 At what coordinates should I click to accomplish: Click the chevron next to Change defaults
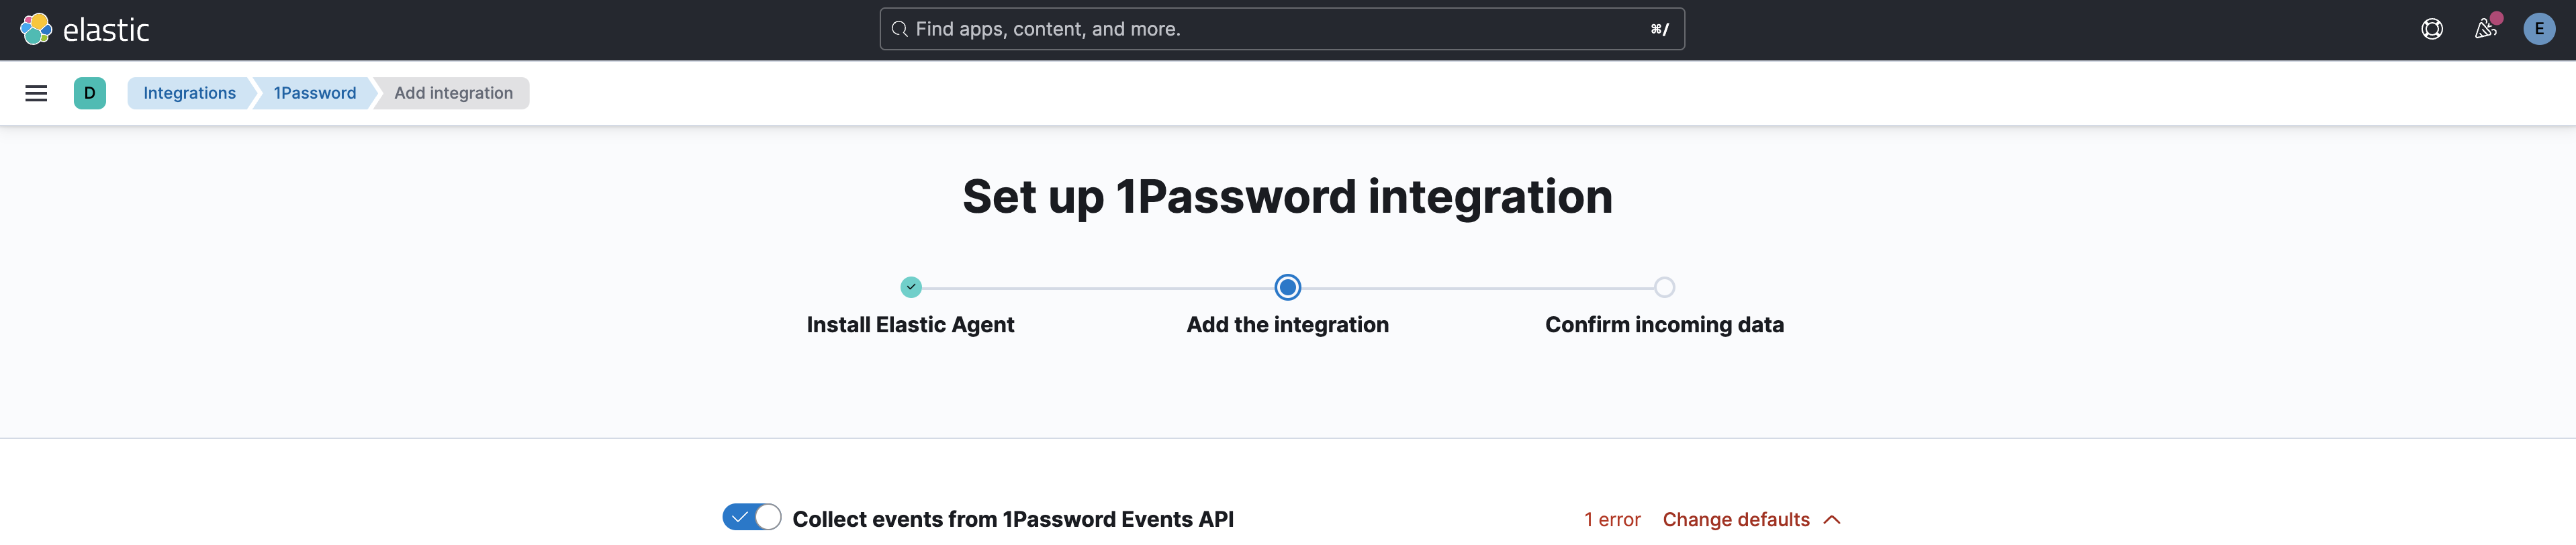(1832, 520)
